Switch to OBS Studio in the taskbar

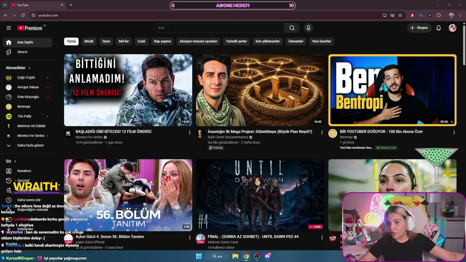(257, 256)
